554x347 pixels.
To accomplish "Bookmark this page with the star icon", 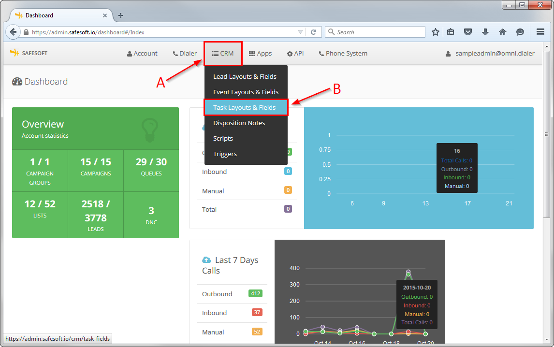I will (435, 32).
